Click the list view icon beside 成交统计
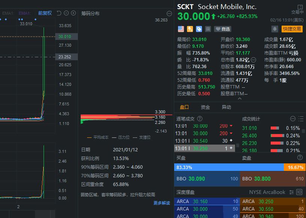The image size is (306, 218). (301, 119)
